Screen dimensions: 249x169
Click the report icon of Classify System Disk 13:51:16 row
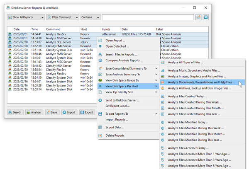click(x=10, y=50)
